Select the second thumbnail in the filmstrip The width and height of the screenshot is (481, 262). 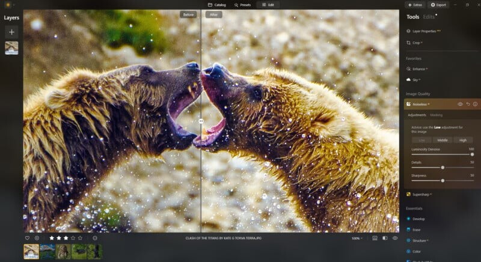pos(47,251)
